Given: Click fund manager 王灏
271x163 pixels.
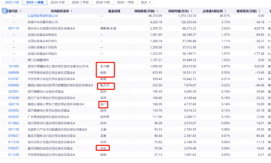Looking at the screenshot, I should pyautogui.click(x=103, y=129).
